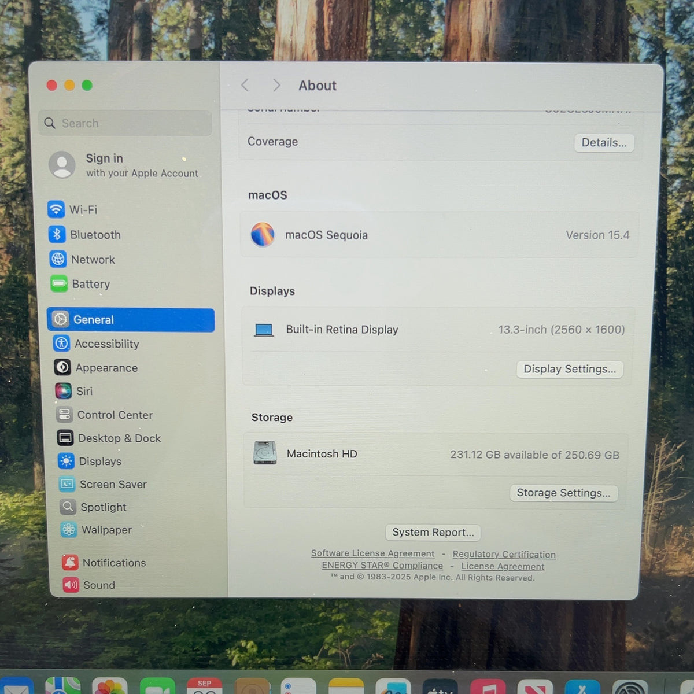Click the Version 15.4 text

[597, 235]
